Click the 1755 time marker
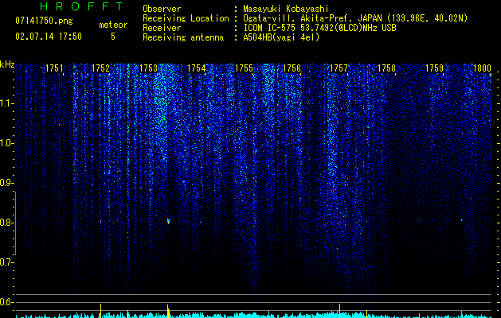This screenshot has width=501, height=318. [244, 68]
